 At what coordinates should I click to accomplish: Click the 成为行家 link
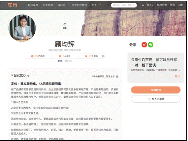tap(162, 5)
